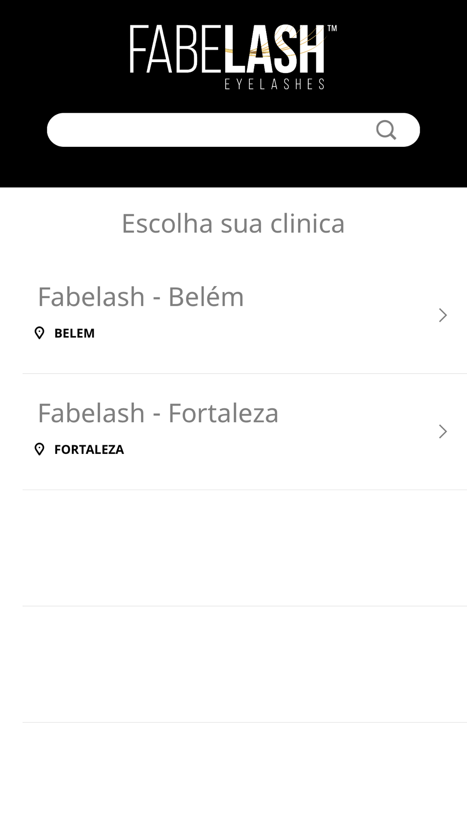
Task: Click the 'Escolha sua clinica' heading
Action: click(x=233, y=223)
